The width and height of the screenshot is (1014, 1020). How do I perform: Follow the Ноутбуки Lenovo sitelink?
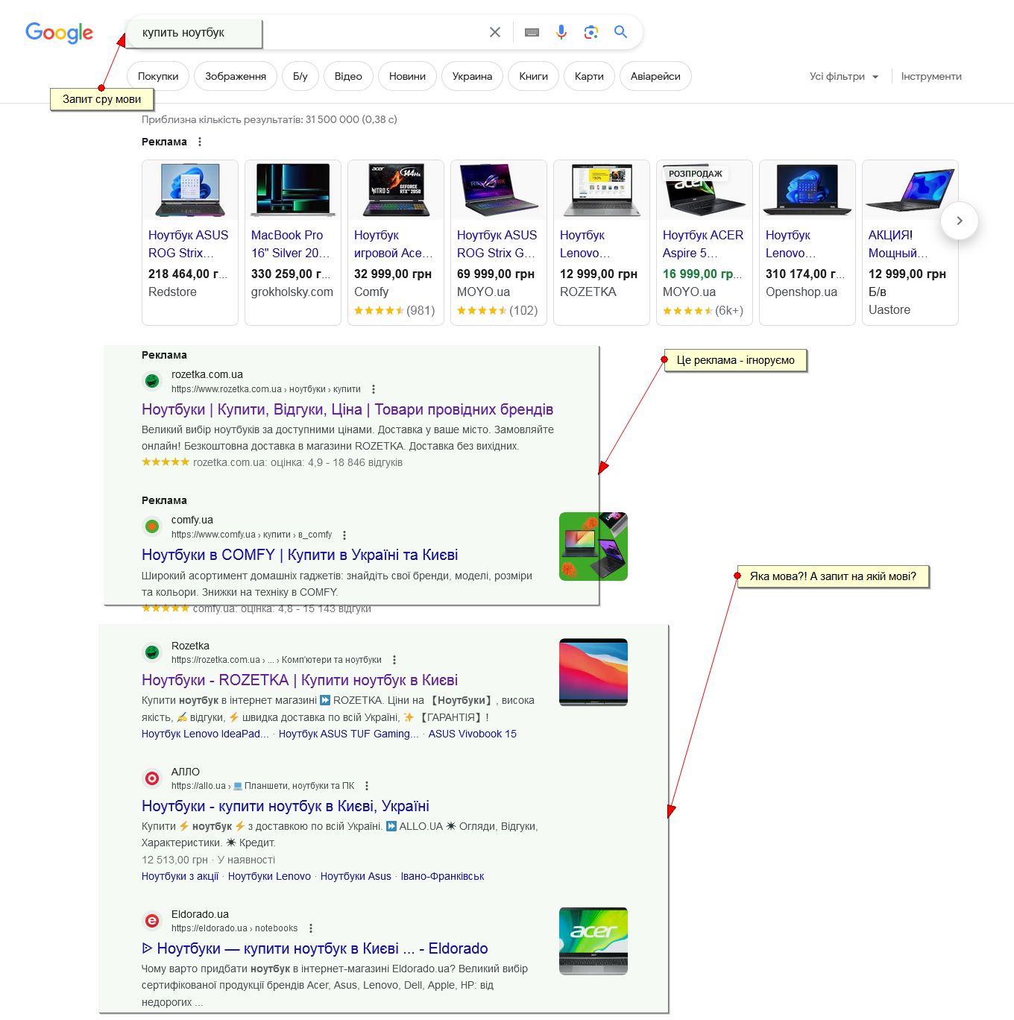coord(269,876)
